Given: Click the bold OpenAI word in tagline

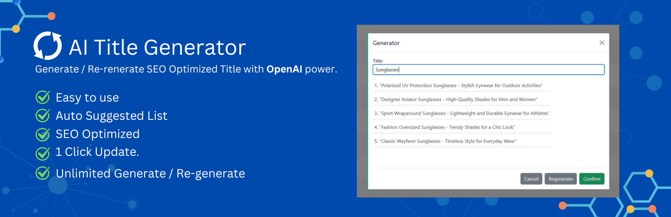Looking at the screenshot, I should pos(284,69).
